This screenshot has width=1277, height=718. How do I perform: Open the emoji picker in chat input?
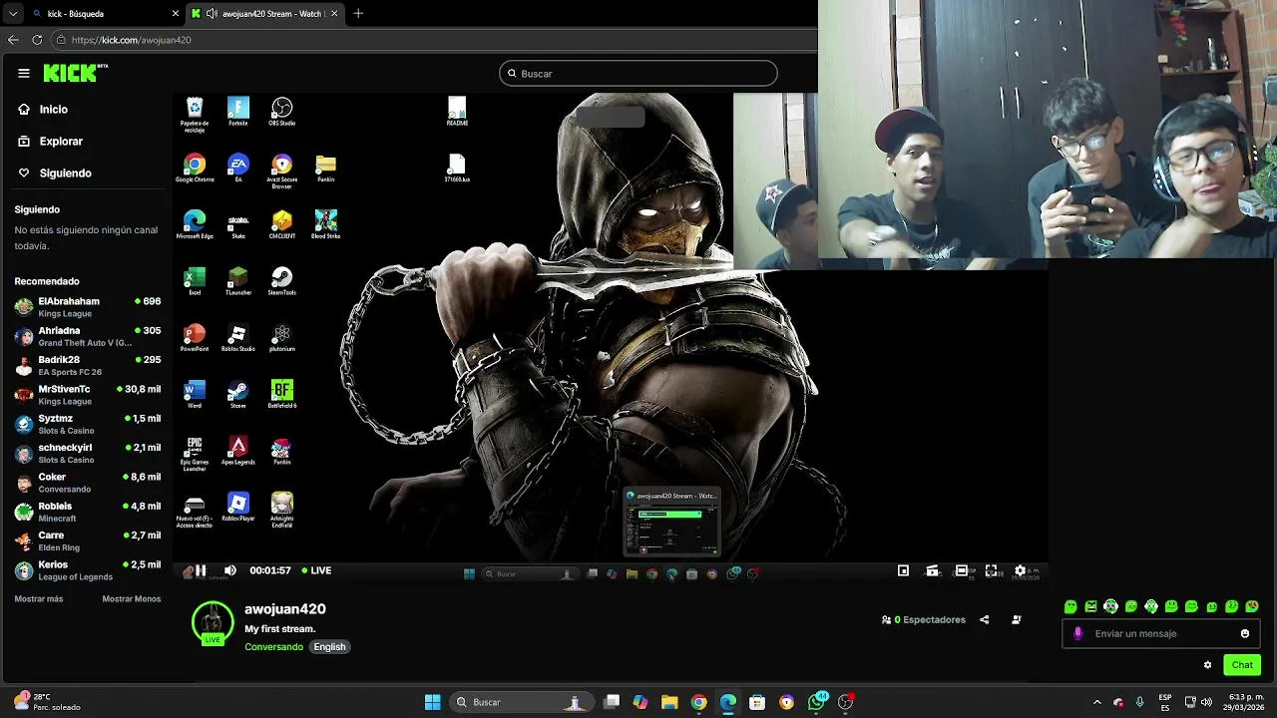(1245, 633)
